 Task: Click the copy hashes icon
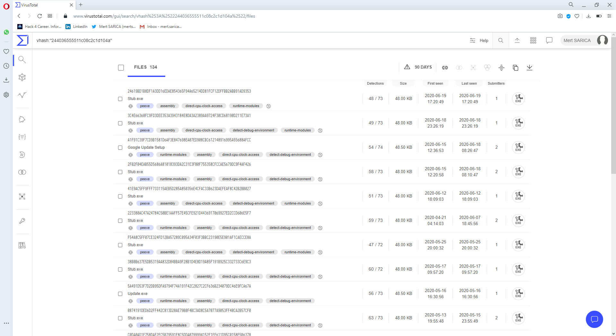(x=515, y=67)
